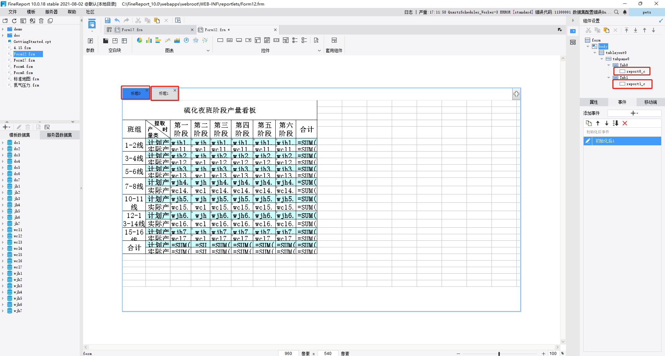Expand the demo folder
This screenshot has width=665, height=356.
point(3,29)
